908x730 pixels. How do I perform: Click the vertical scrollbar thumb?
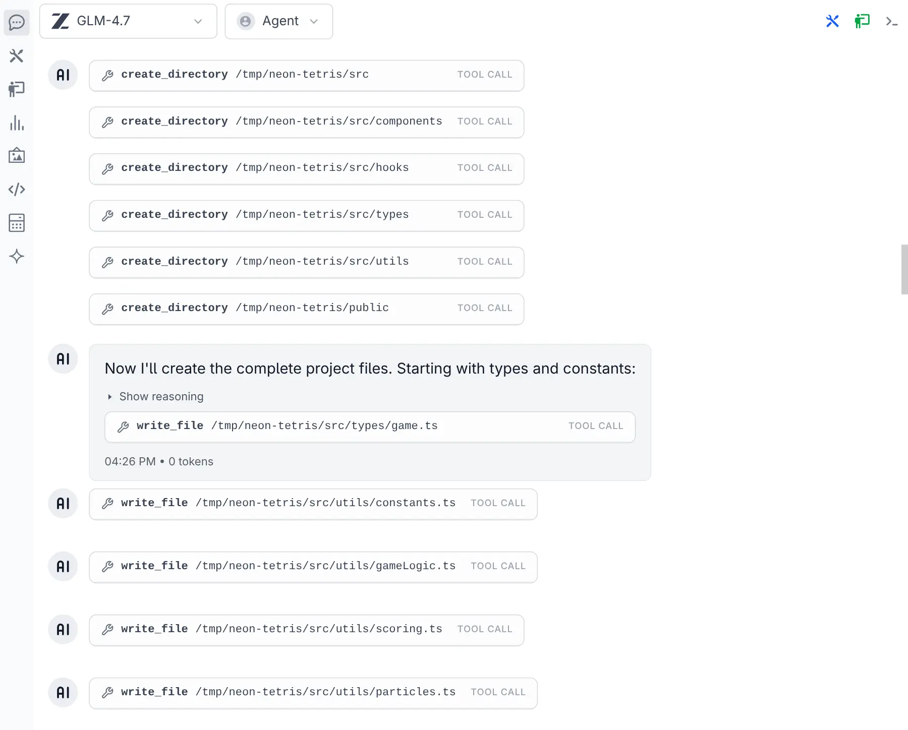[904, 269]
